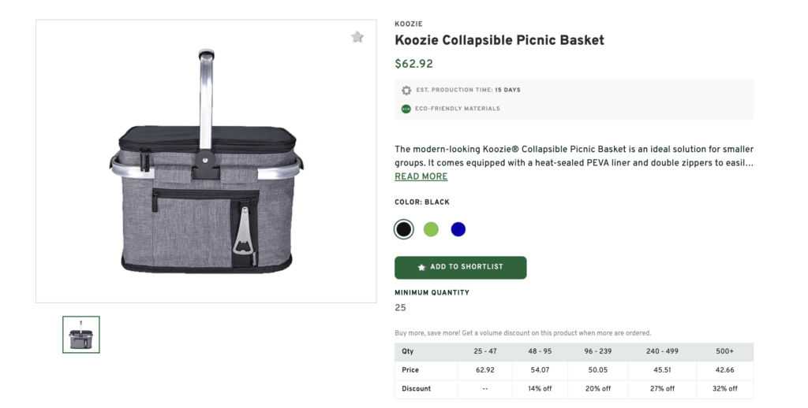Select the picnic basket thumbnail image

pyautogui.click(x=81, y=335)
